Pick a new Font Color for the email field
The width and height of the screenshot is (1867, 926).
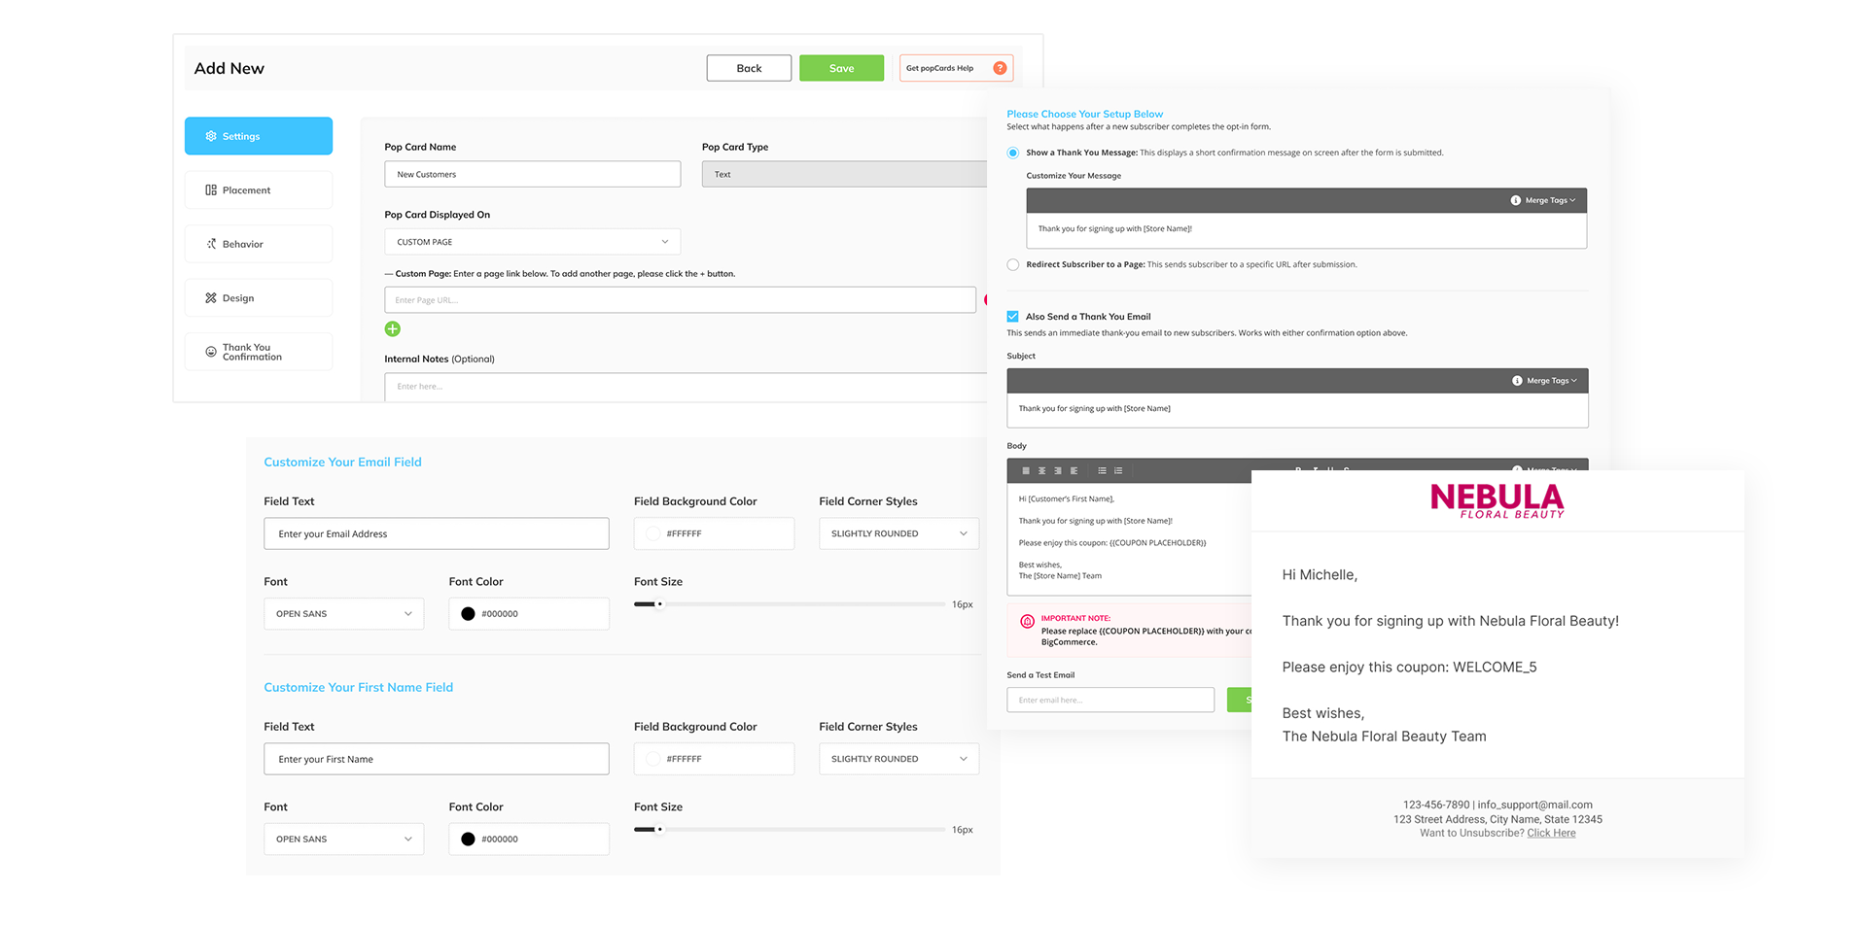pos(468,613)
